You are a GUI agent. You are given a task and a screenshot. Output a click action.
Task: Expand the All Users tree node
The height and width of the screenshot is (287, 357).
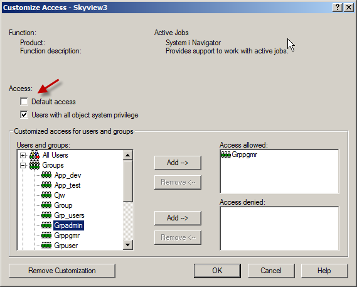click(x=23, y=156)
